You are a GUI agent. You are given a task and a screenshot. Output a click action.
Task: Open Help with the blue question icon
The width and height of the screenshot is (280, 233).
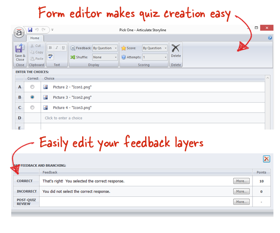[x=270, y=38]
